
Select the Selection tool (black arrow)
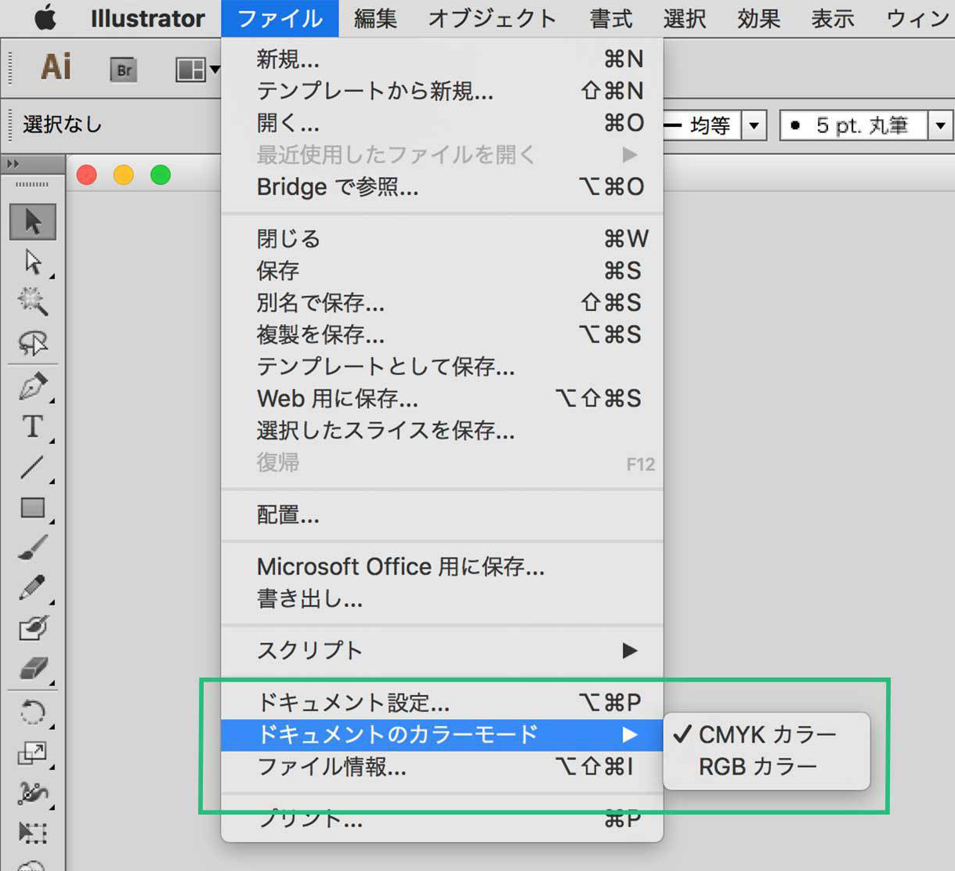(x=33, y=222)
